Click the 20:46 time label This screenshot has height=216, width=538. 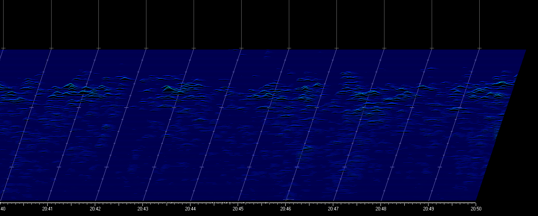pos(286,208)
